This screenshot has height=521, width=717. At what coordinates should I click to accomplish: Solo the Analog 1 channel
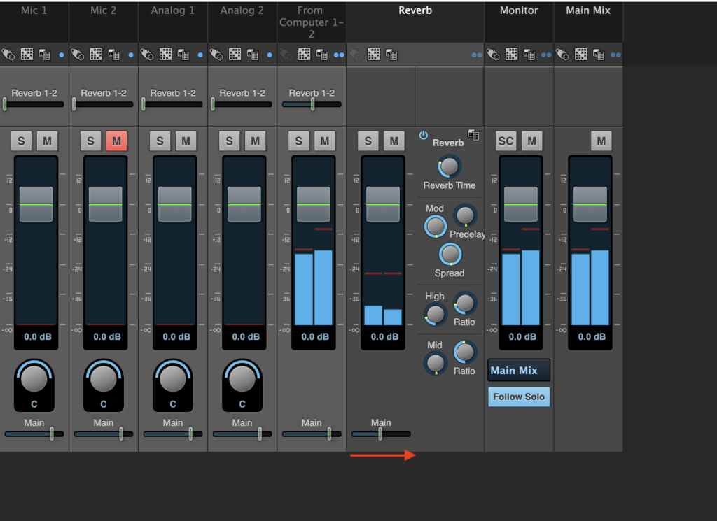[x=160, y=141]
